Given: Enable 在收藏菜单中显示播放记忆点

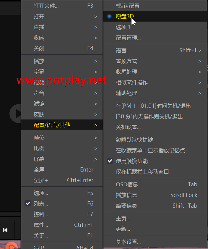Looking at the screenshot, I should pos(155,151).
